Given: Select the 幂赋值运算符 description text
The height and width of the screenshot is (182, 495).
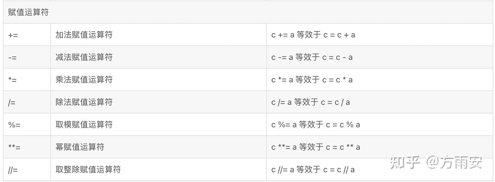Looking at the screenshot, I should coord(80,147).
